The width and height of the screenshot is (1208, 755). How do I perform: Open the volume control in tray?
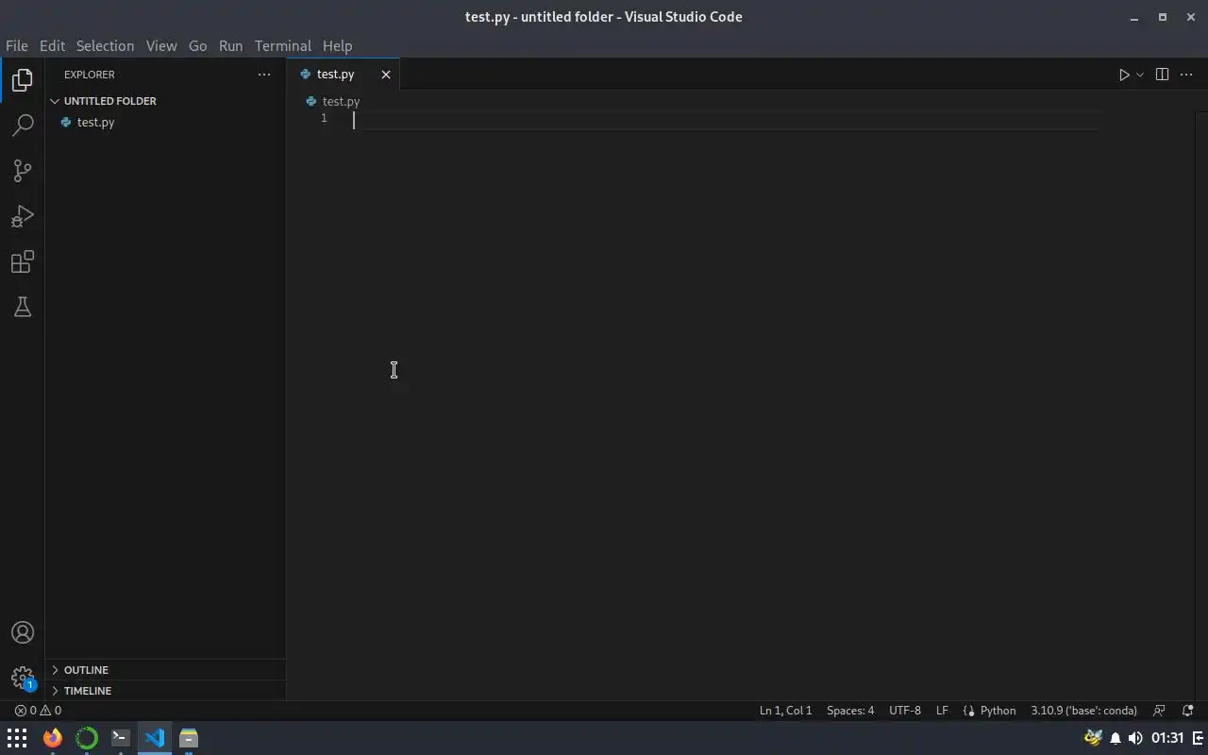(1135, 738)
